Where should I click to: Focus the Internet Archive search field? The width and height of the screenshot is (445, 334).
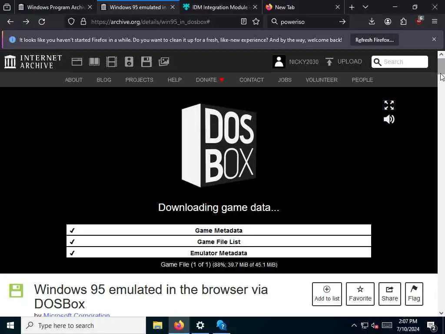400,62
